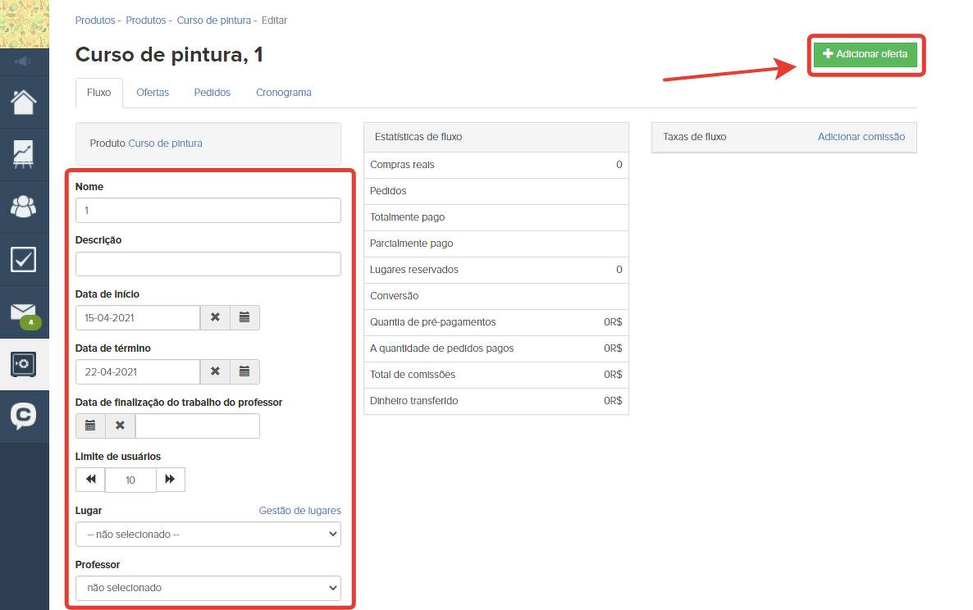Screen dimensions: 973x610
Task: Open calendar for professor finalization date
Action: point(90,426)
